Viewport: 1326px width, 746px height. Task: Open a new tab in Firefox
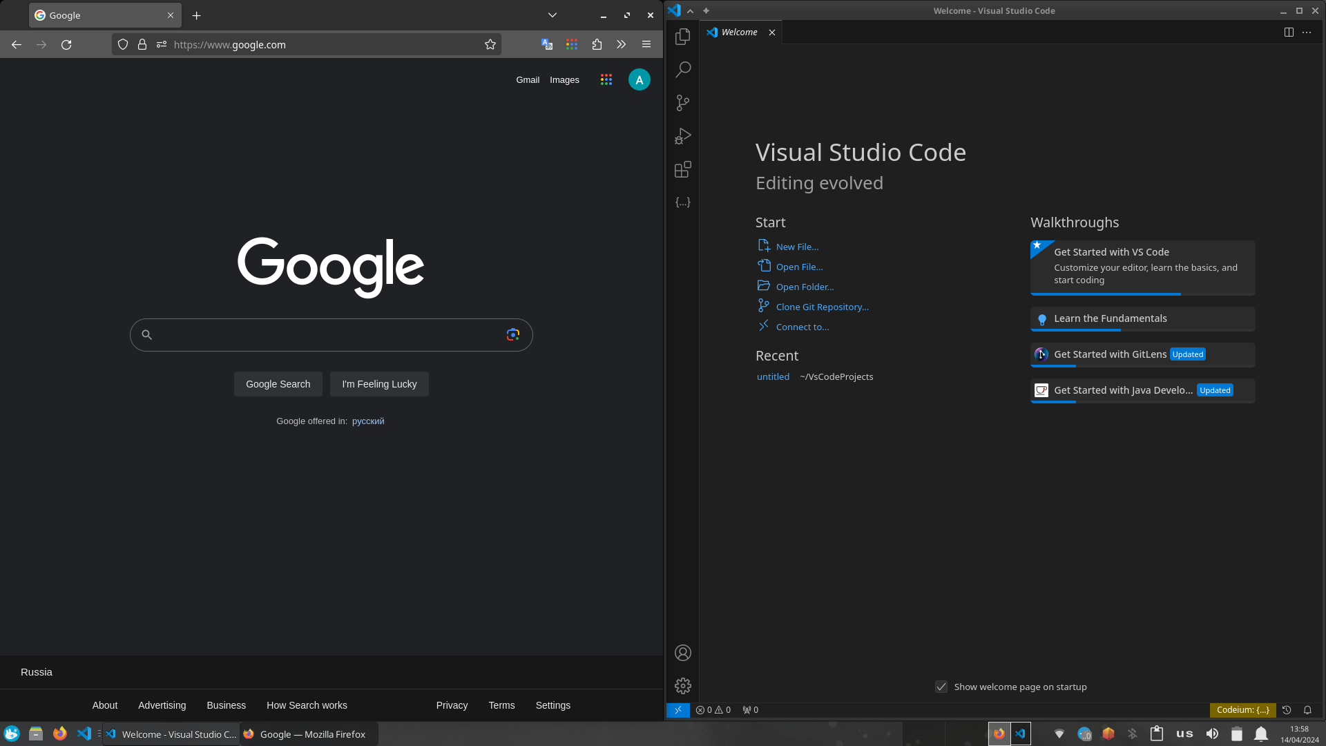pyautogui.click(x=197, y=15)
